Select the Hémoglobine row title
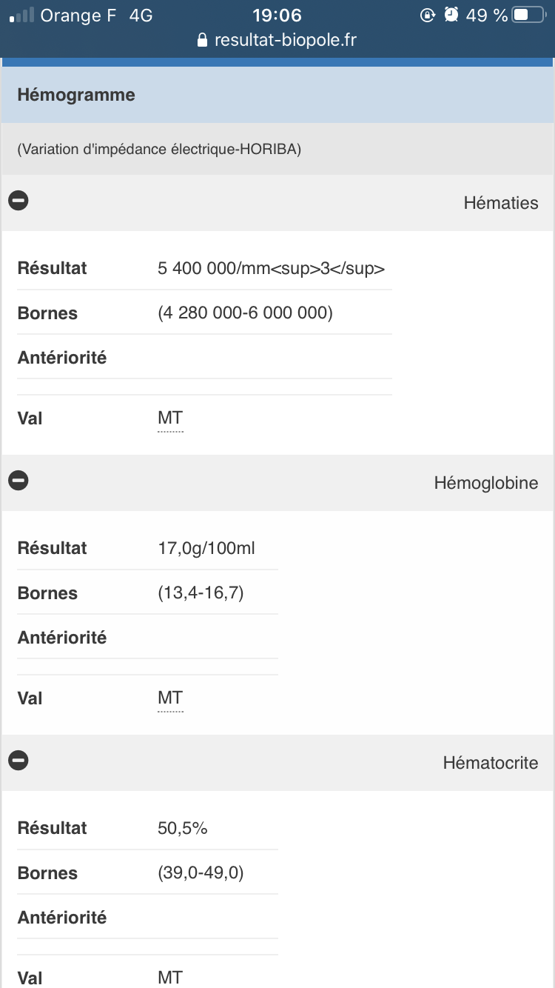Image resolution: width=555 pixels, height=988 pixels. pyautogui.click(x=485, y=483)
